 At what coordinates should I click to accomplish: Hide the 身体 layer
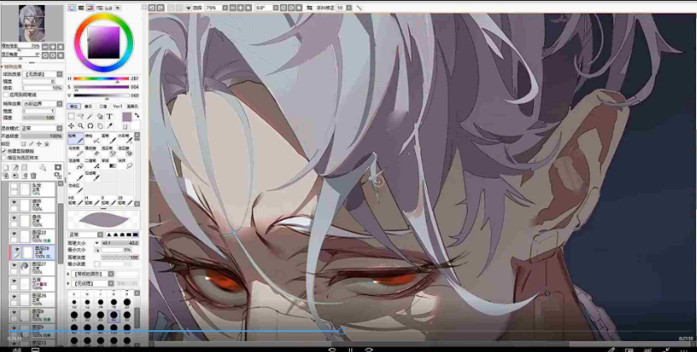click(13, 217)
